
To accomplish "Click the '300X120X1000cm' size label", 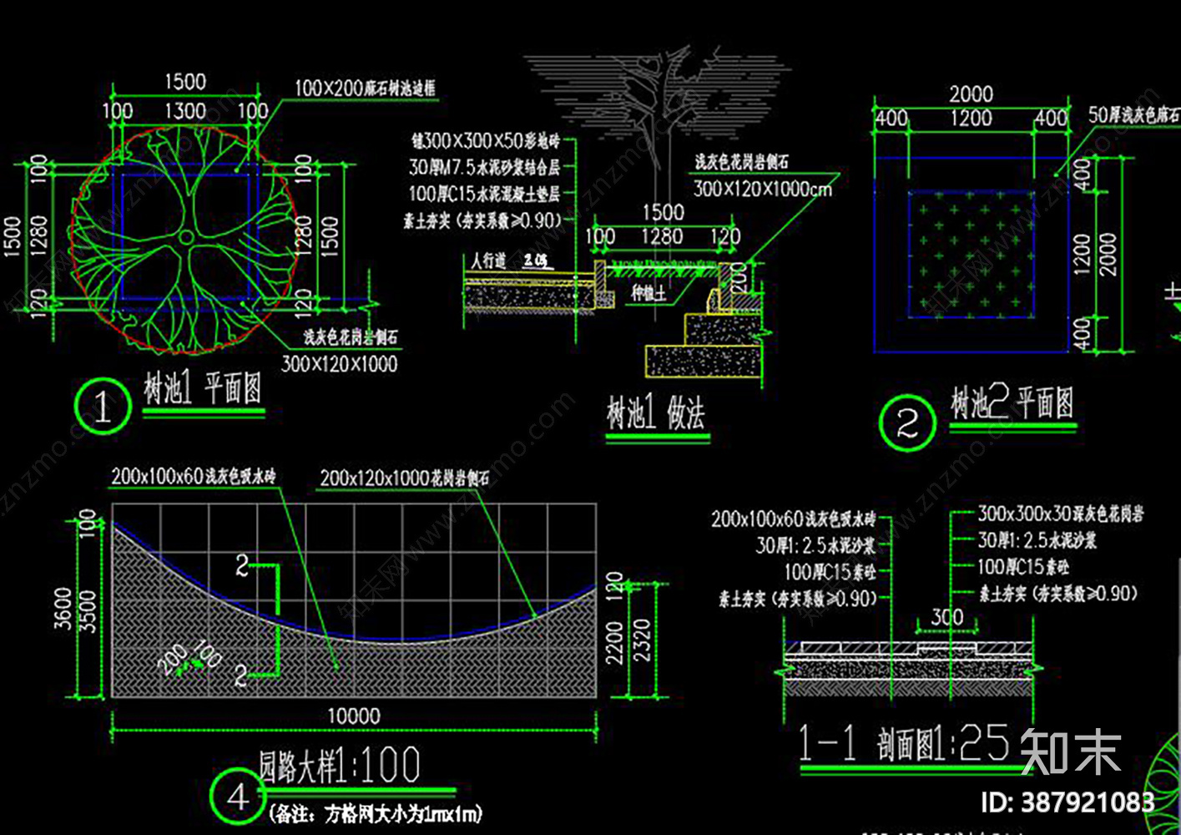I will [x=763, y=190].
